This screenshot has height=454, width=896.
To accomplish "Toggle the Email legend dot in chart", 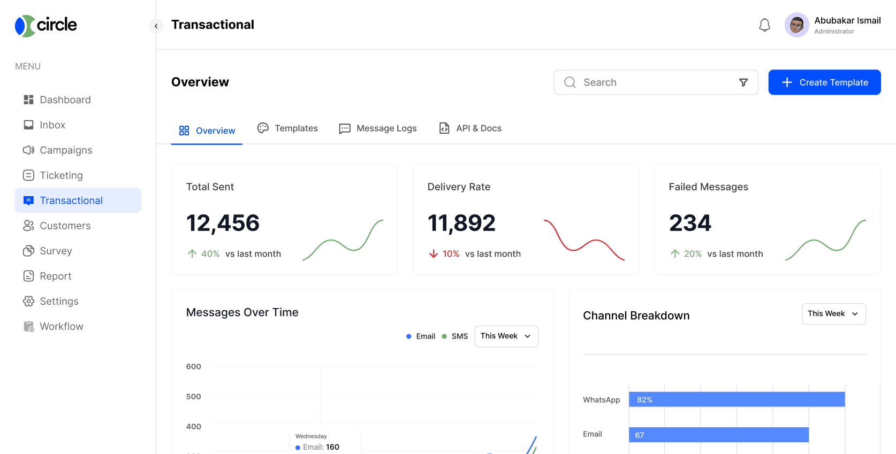I will 409,336.
